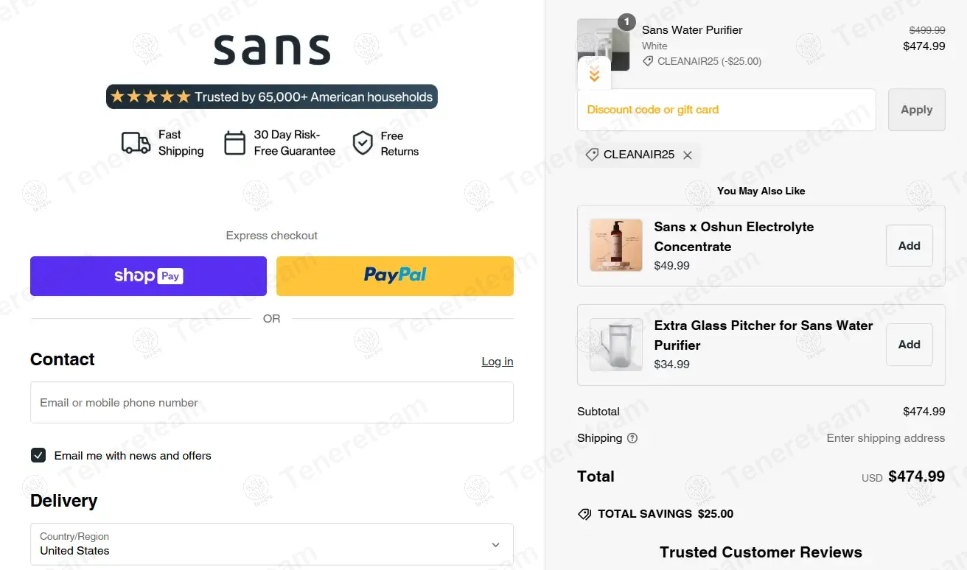
Task: Check out with PayPal
Action: coord(395,276)
